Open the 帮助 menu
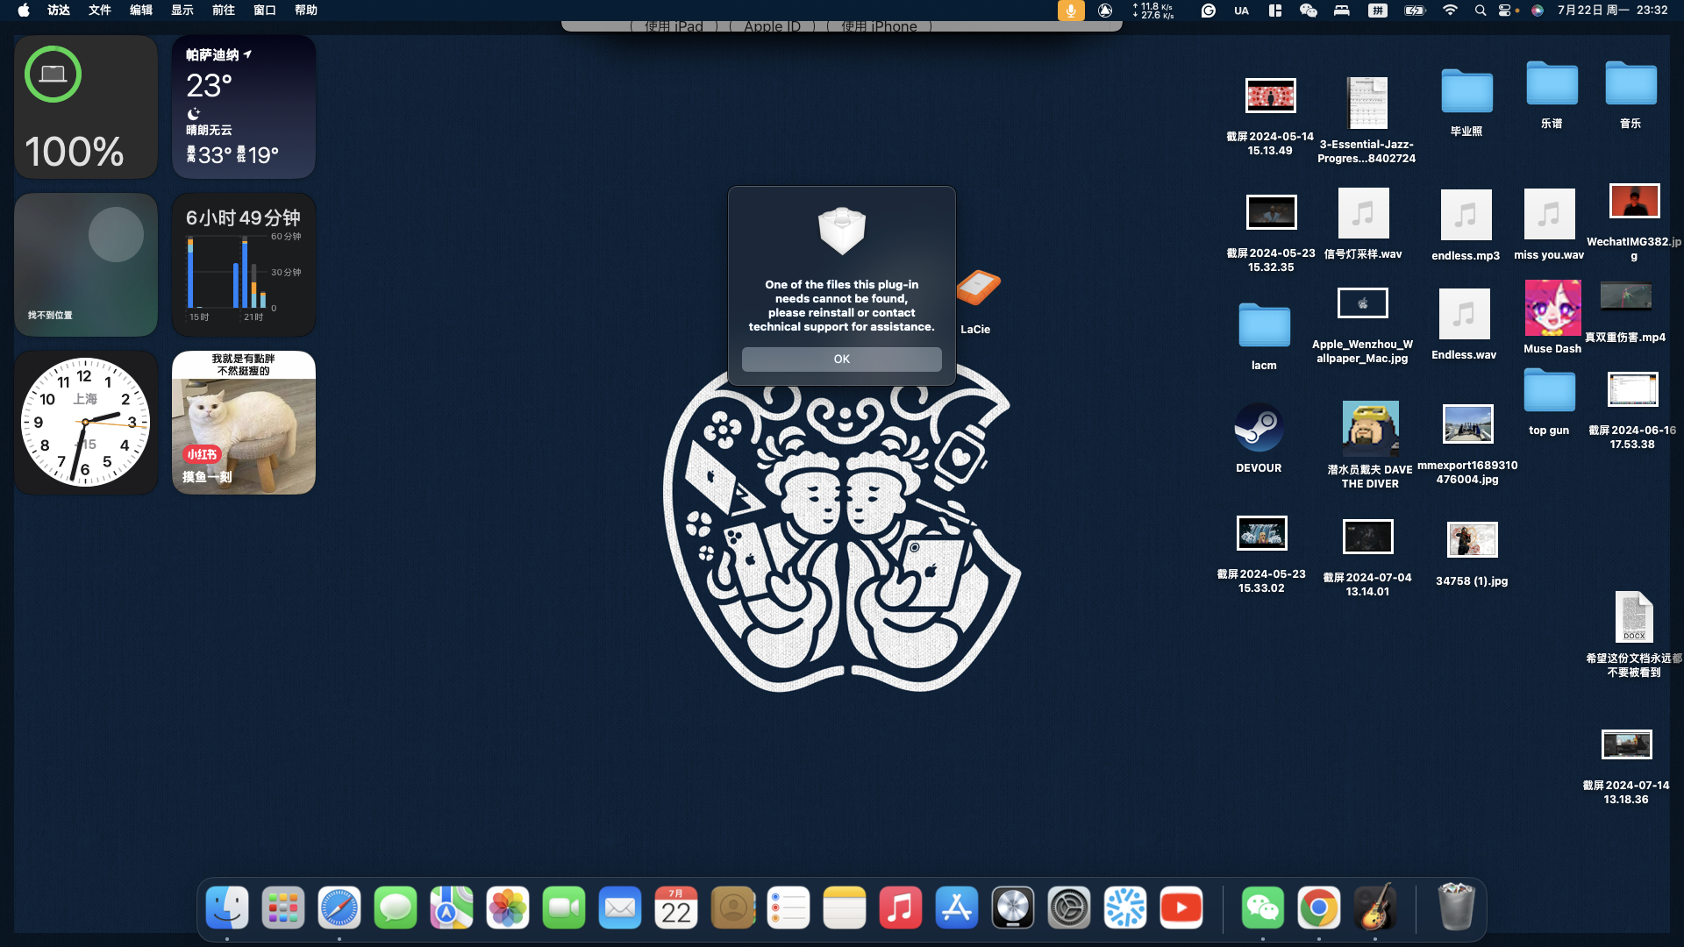This screenshot has height=947, width=1684. pyautogui.click(x=306, y=11)
